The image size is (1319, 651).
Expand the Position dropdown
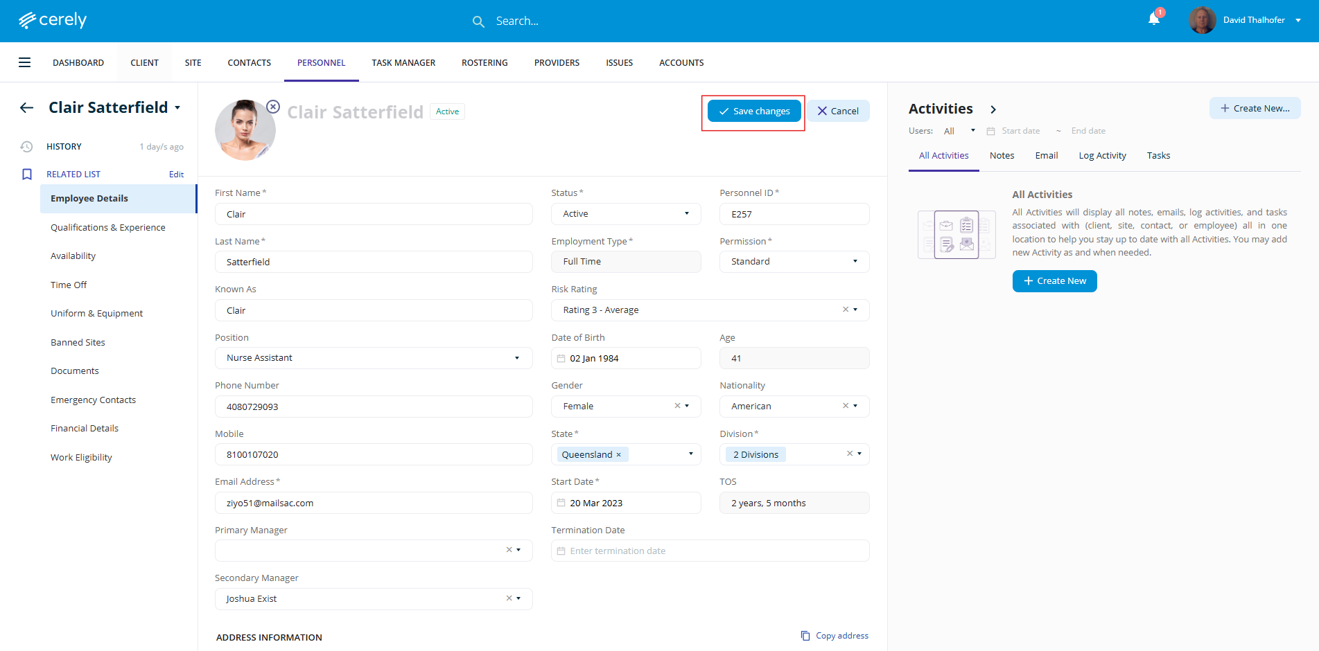516,358
